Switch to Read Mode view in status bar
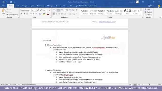This screenshot has width=162, height=91. pyautogui.click(x=130, y=85)
